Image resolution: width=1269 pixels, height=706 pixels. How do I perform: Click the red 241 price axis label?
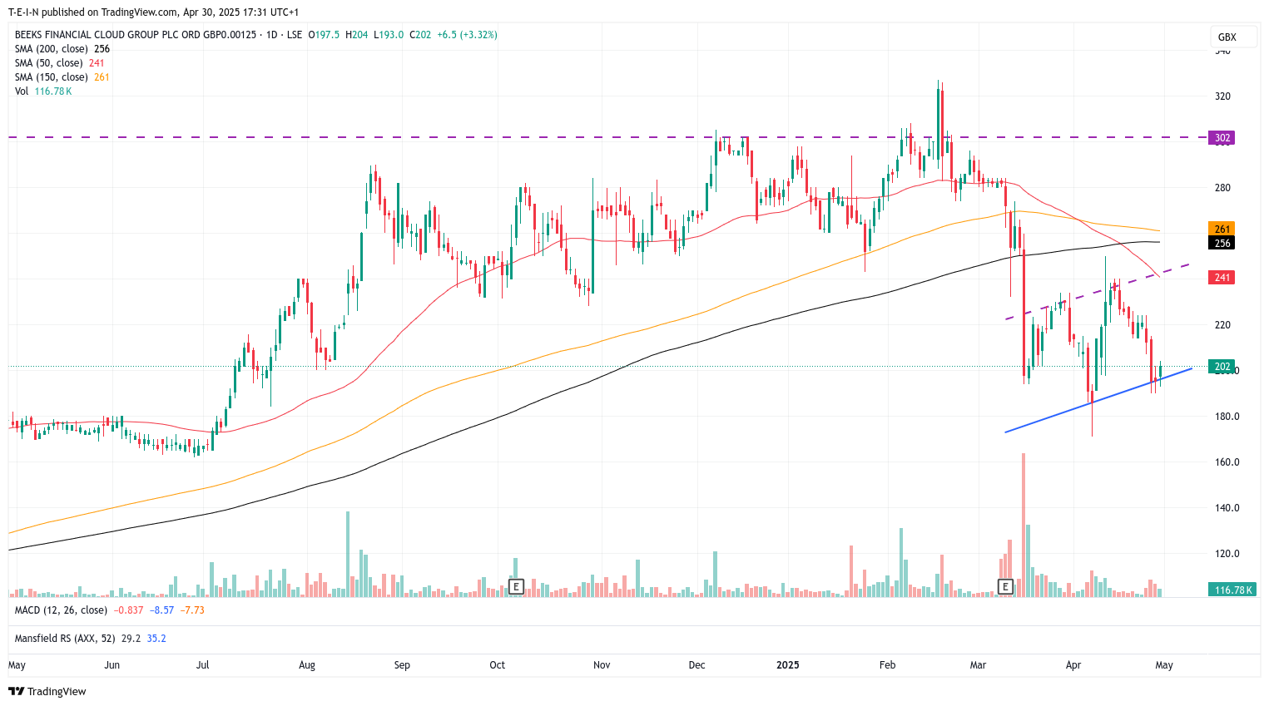(1222, 278)
